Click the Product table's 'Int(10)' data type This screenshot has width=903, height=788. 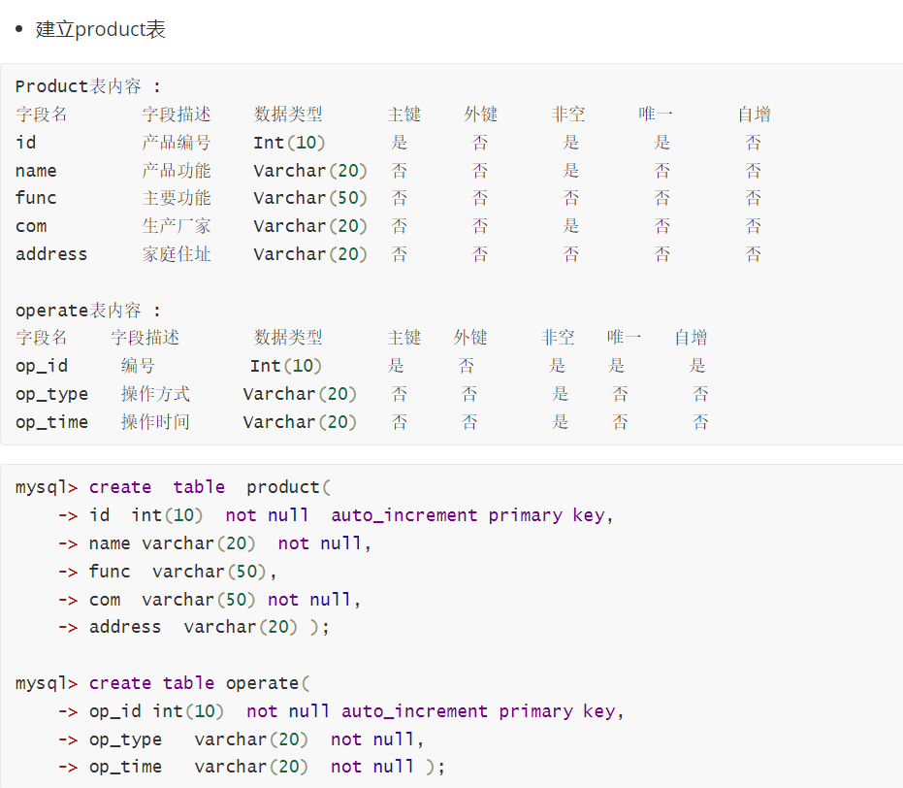pos(290,143)
